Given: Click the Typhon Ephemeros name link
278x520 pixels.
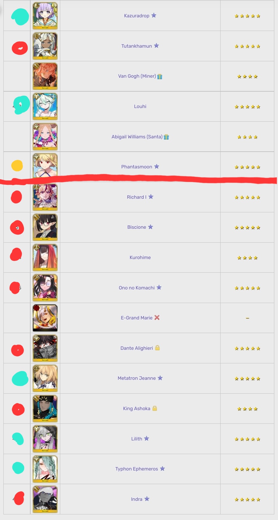Looking at the screenshot, I should [x=137, y=469].
